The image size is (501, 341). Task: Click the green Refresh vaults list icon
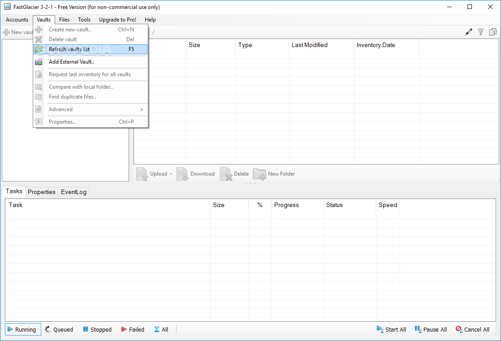[39, 49]
